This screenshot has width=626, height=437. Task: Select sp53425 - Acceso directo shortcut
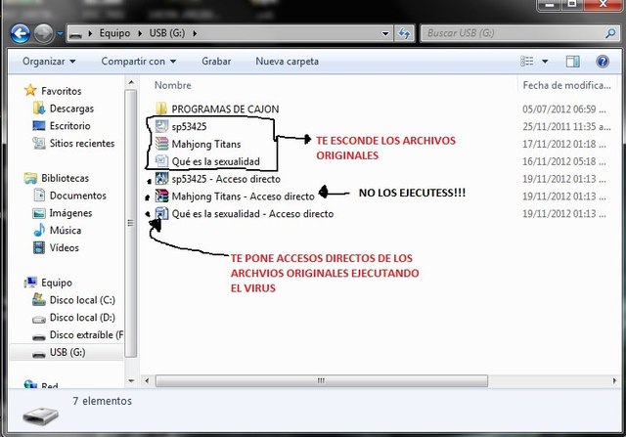point(226,179)
